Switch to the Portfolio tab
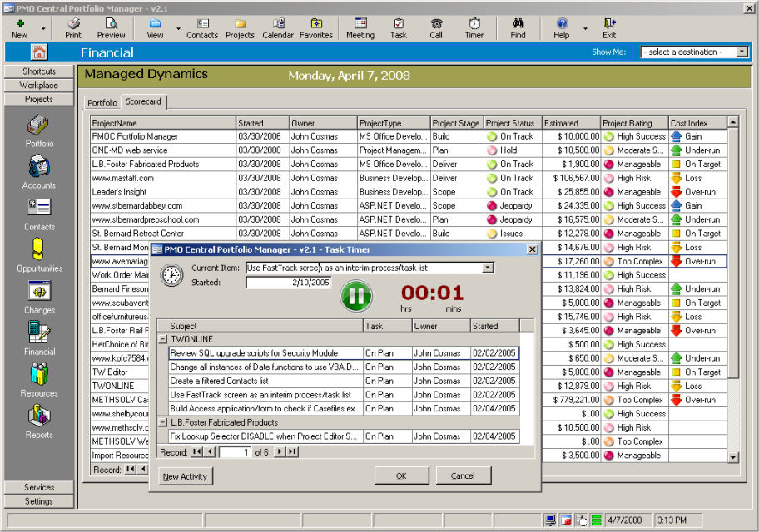The width and height of the screenshot is (759, 532). tap(102, 102)
